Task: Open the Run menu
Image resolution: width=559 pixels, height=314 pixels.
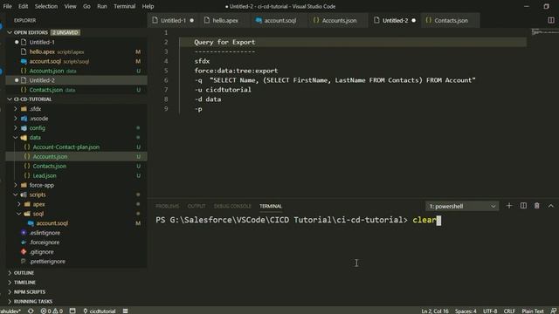Action: tap(102, 6)
